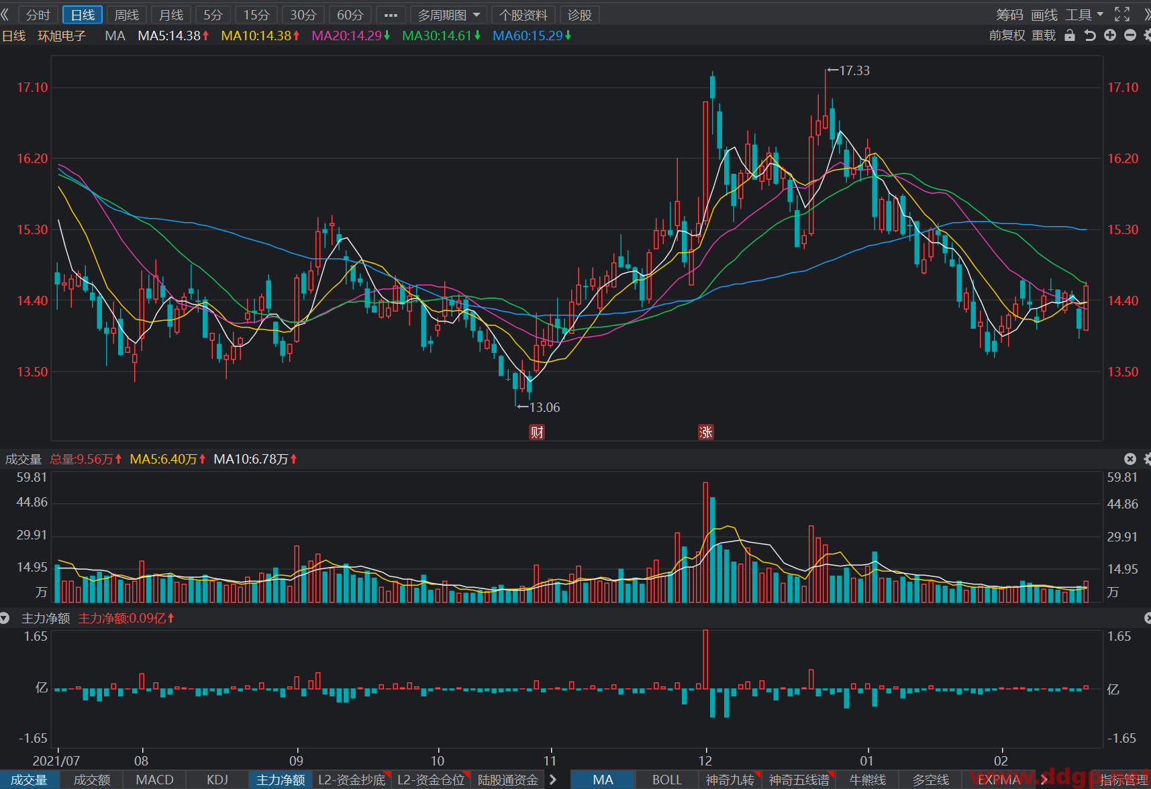
Task: Toggle fullscreen chart view icon
Action: (x=1122, y=14)
